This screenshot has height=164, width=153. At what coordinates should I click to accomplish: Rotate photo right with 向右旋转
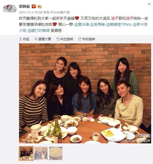tap(87, 39)
